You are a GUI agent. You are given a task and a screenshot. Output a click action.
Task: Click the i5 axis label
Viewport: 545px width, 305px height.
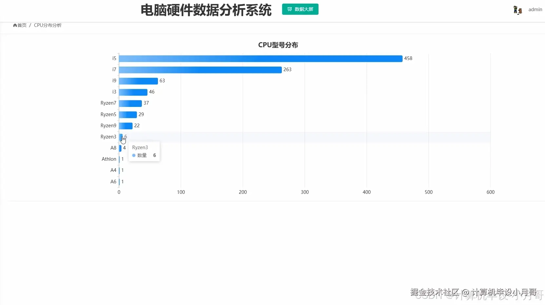point(114,58)
